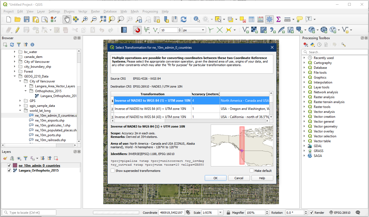Click the Identify Features icon

tap(197, 19)
